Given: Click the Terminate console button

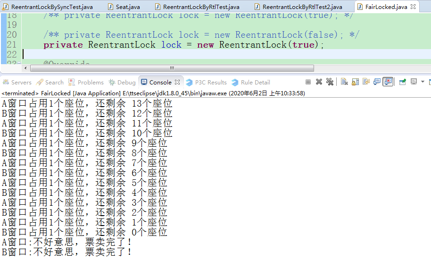Looking at the screenshot, I should [308, 82].
